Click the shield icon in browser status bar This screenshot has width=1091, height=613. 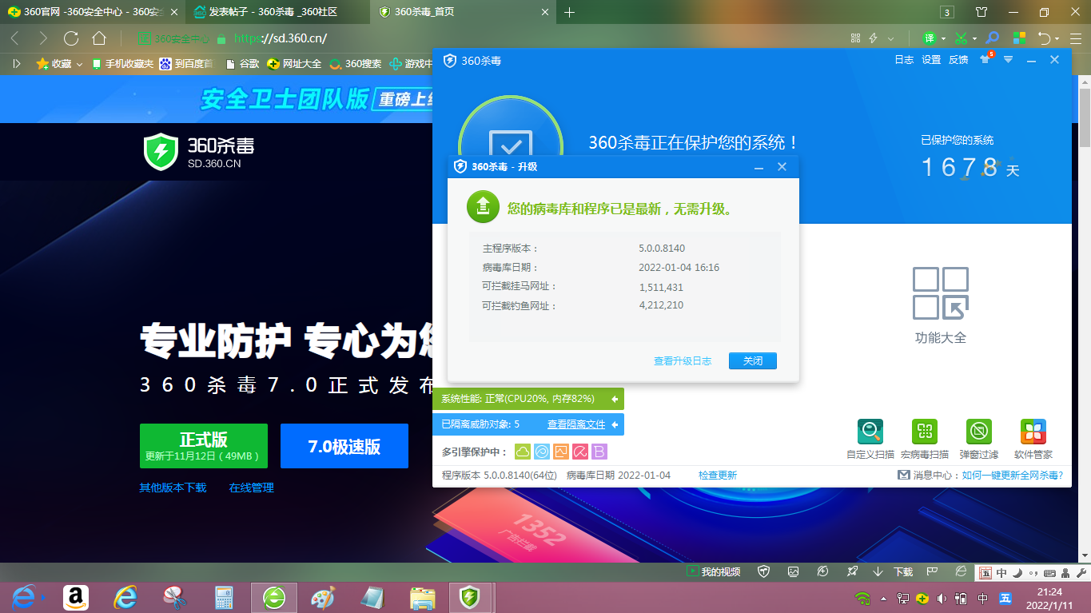(763, 571)
